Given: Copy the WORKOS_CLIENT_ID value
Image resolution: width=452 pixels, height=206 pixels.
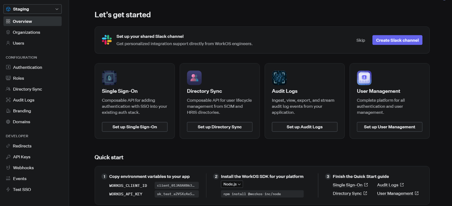Looking at the screenshot, I should coord(177,185).
